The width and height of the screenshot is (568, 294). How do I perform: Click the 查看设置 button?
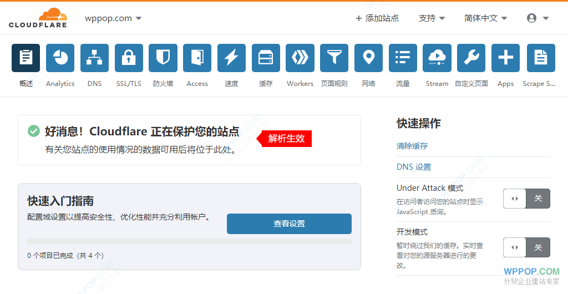point(289,224)
